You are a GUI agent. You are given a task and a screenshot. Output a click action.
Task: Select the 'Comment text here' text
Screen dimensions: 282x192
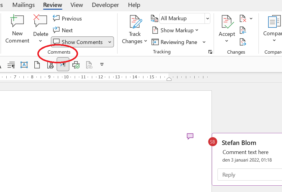tap(246, 152)
